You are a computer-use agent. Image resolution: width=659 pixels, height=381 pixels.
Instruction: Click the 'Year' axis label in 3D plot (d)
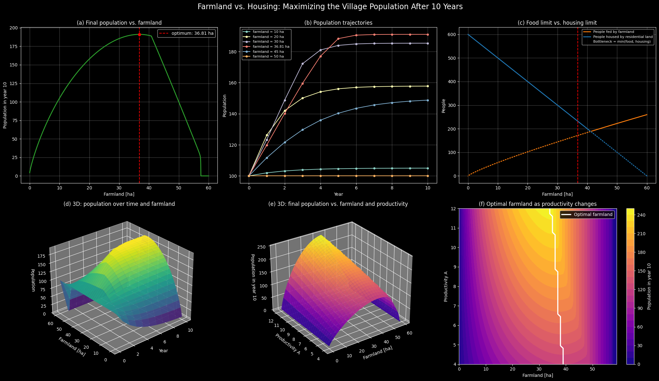click(163, 351)
